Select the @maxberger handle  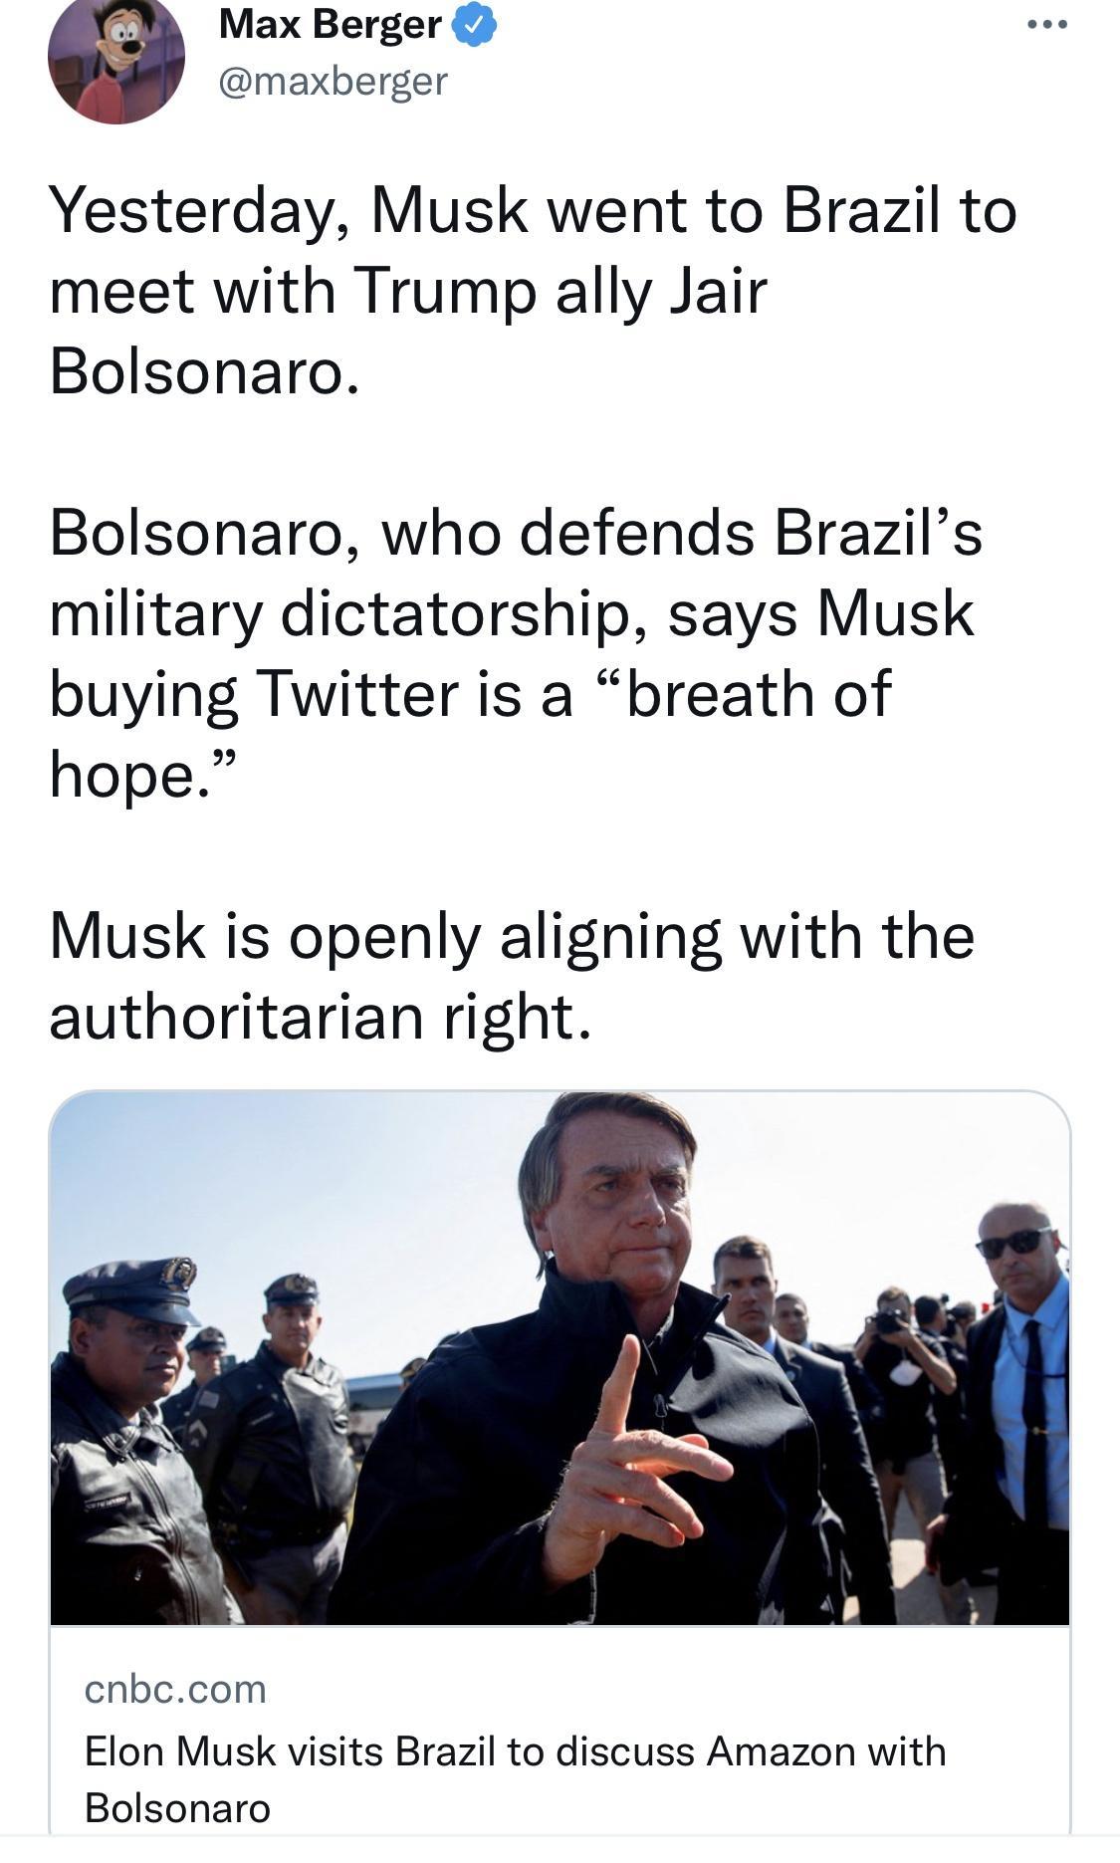pyautogui.click(x=329, y=82)
